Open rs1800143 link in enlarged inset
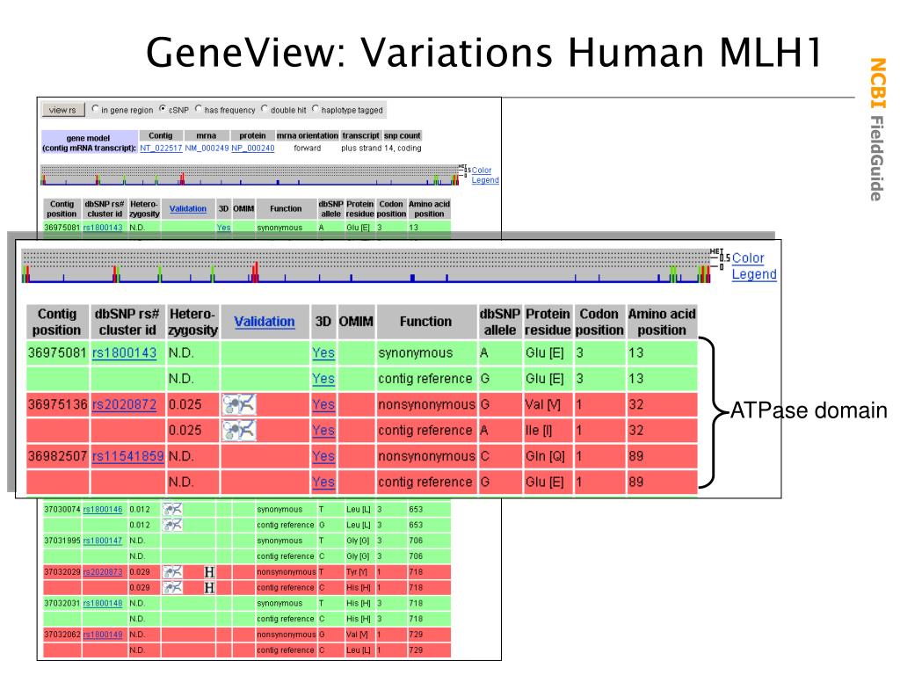Image resolution: width=900 pixels, height=675 pixels. pyautogui.click(x=125, y=353)
